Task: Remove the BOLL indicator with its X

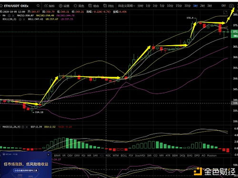Action: click(x=24, y=19)
